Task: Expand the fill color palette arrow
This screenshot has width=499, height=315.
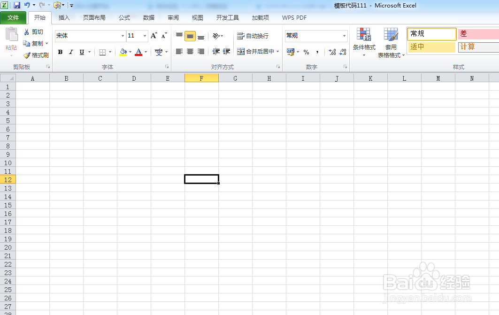Action: point(130,52)
